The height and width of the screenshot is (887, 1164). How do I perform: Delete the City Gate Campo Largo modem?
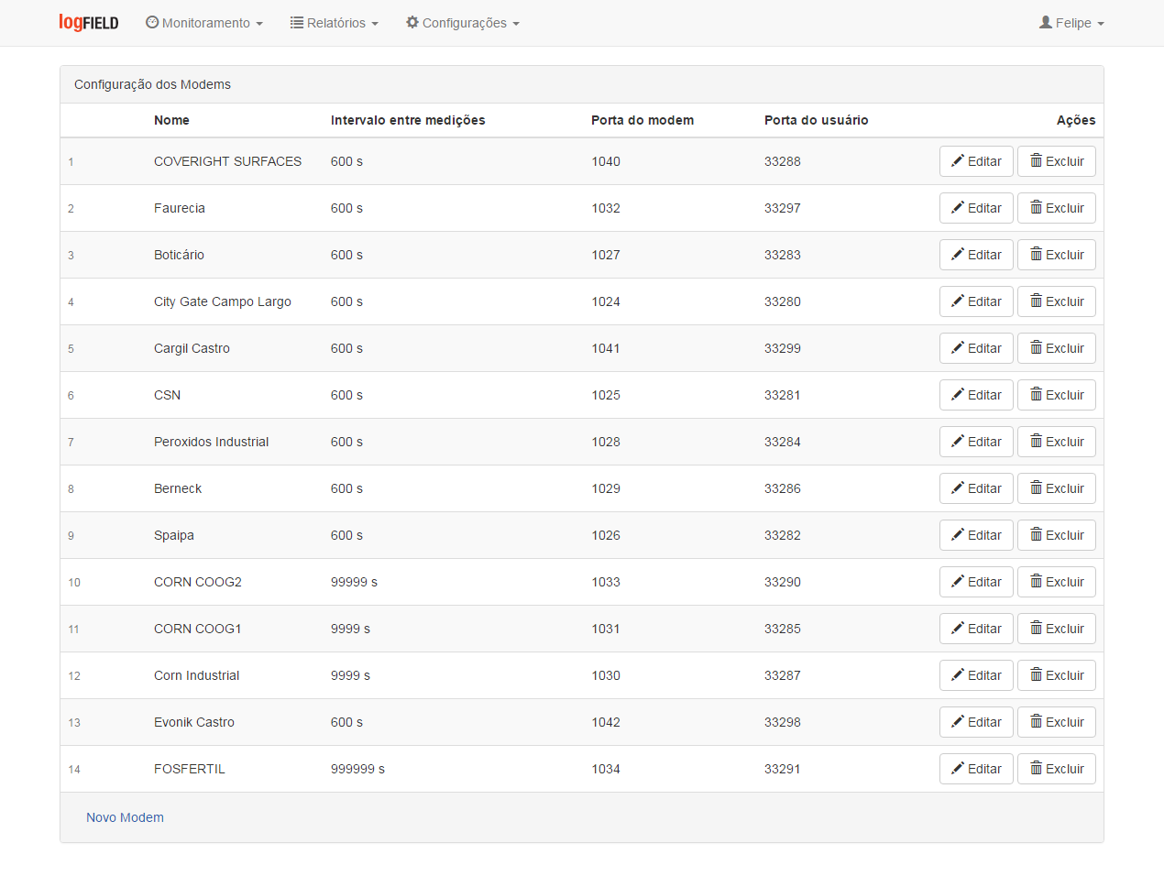click(1057, 301)
